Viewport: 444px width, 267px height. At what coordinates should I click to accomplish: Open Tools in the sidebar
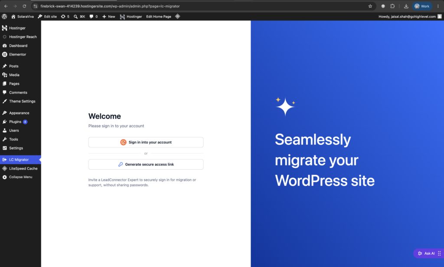(20, 139)
